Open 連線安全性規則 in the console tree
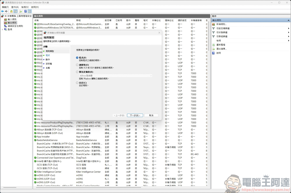The image size is (291, 193). click(x=15, y=26)
